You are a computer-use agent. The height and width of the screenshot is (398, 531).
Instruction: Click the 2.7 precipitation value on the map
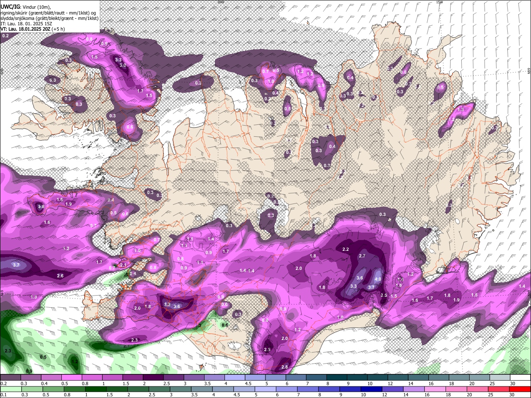coord(362,256)
